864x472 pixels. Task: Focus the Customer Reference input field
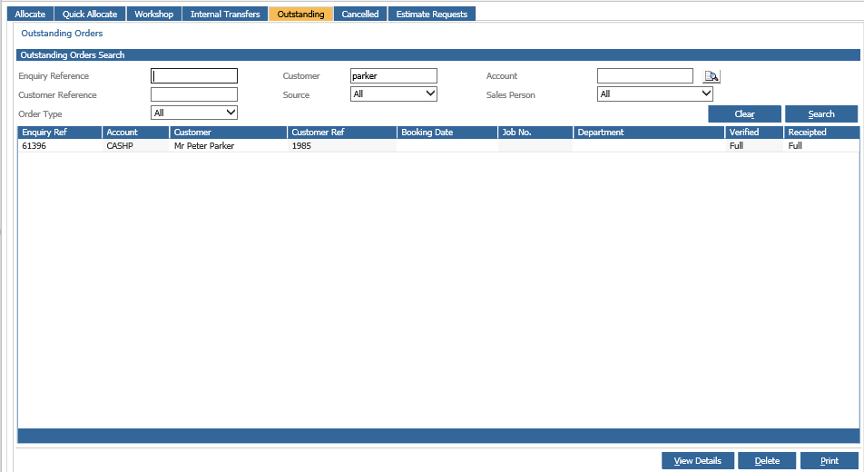[194, 94]
